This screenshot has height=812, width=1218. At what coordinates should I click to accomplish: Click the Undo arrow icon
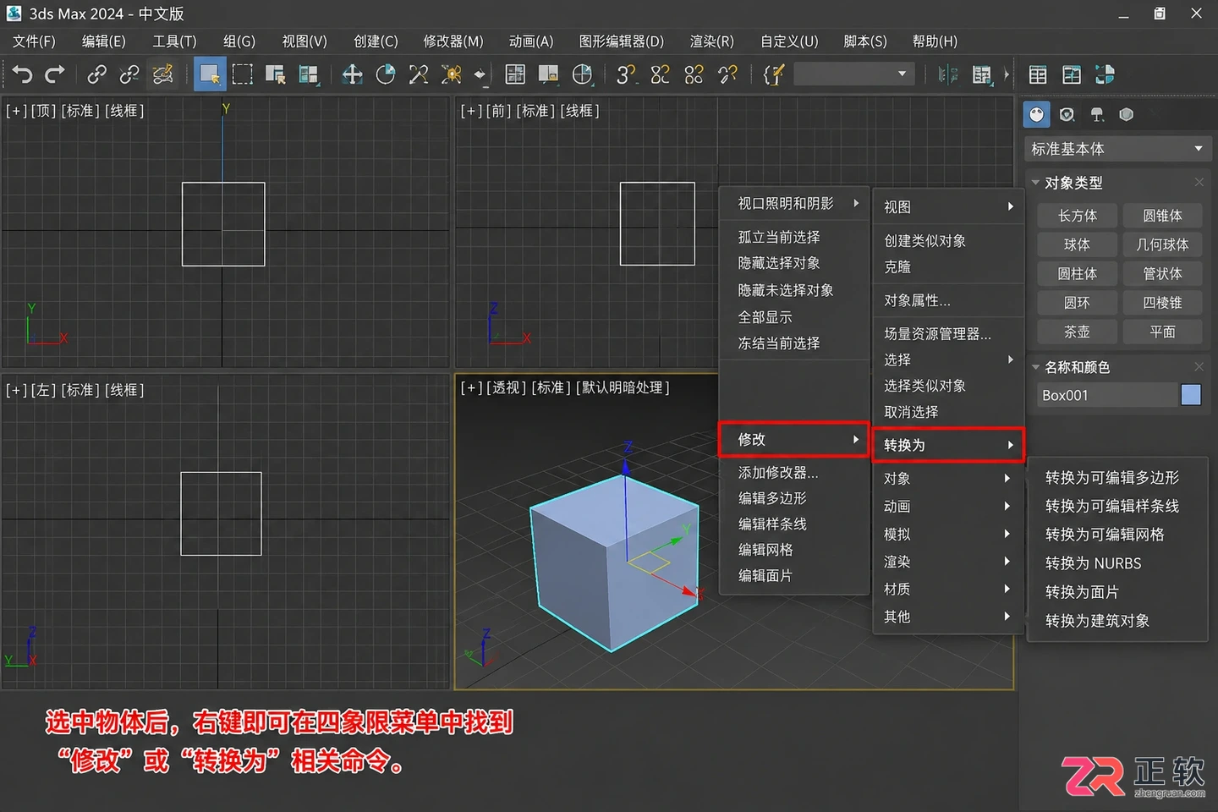pyautogui.click(x=23, y=74)
